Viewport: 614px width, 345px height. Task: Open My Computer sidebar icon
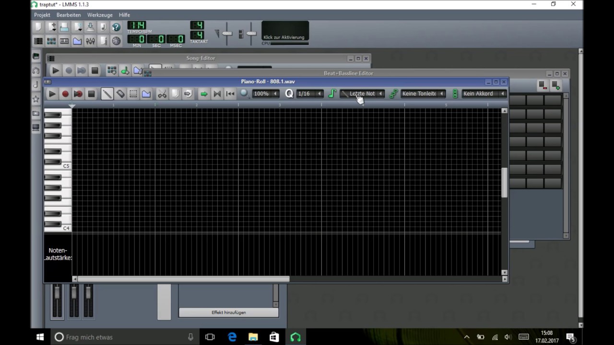[36, 127]
